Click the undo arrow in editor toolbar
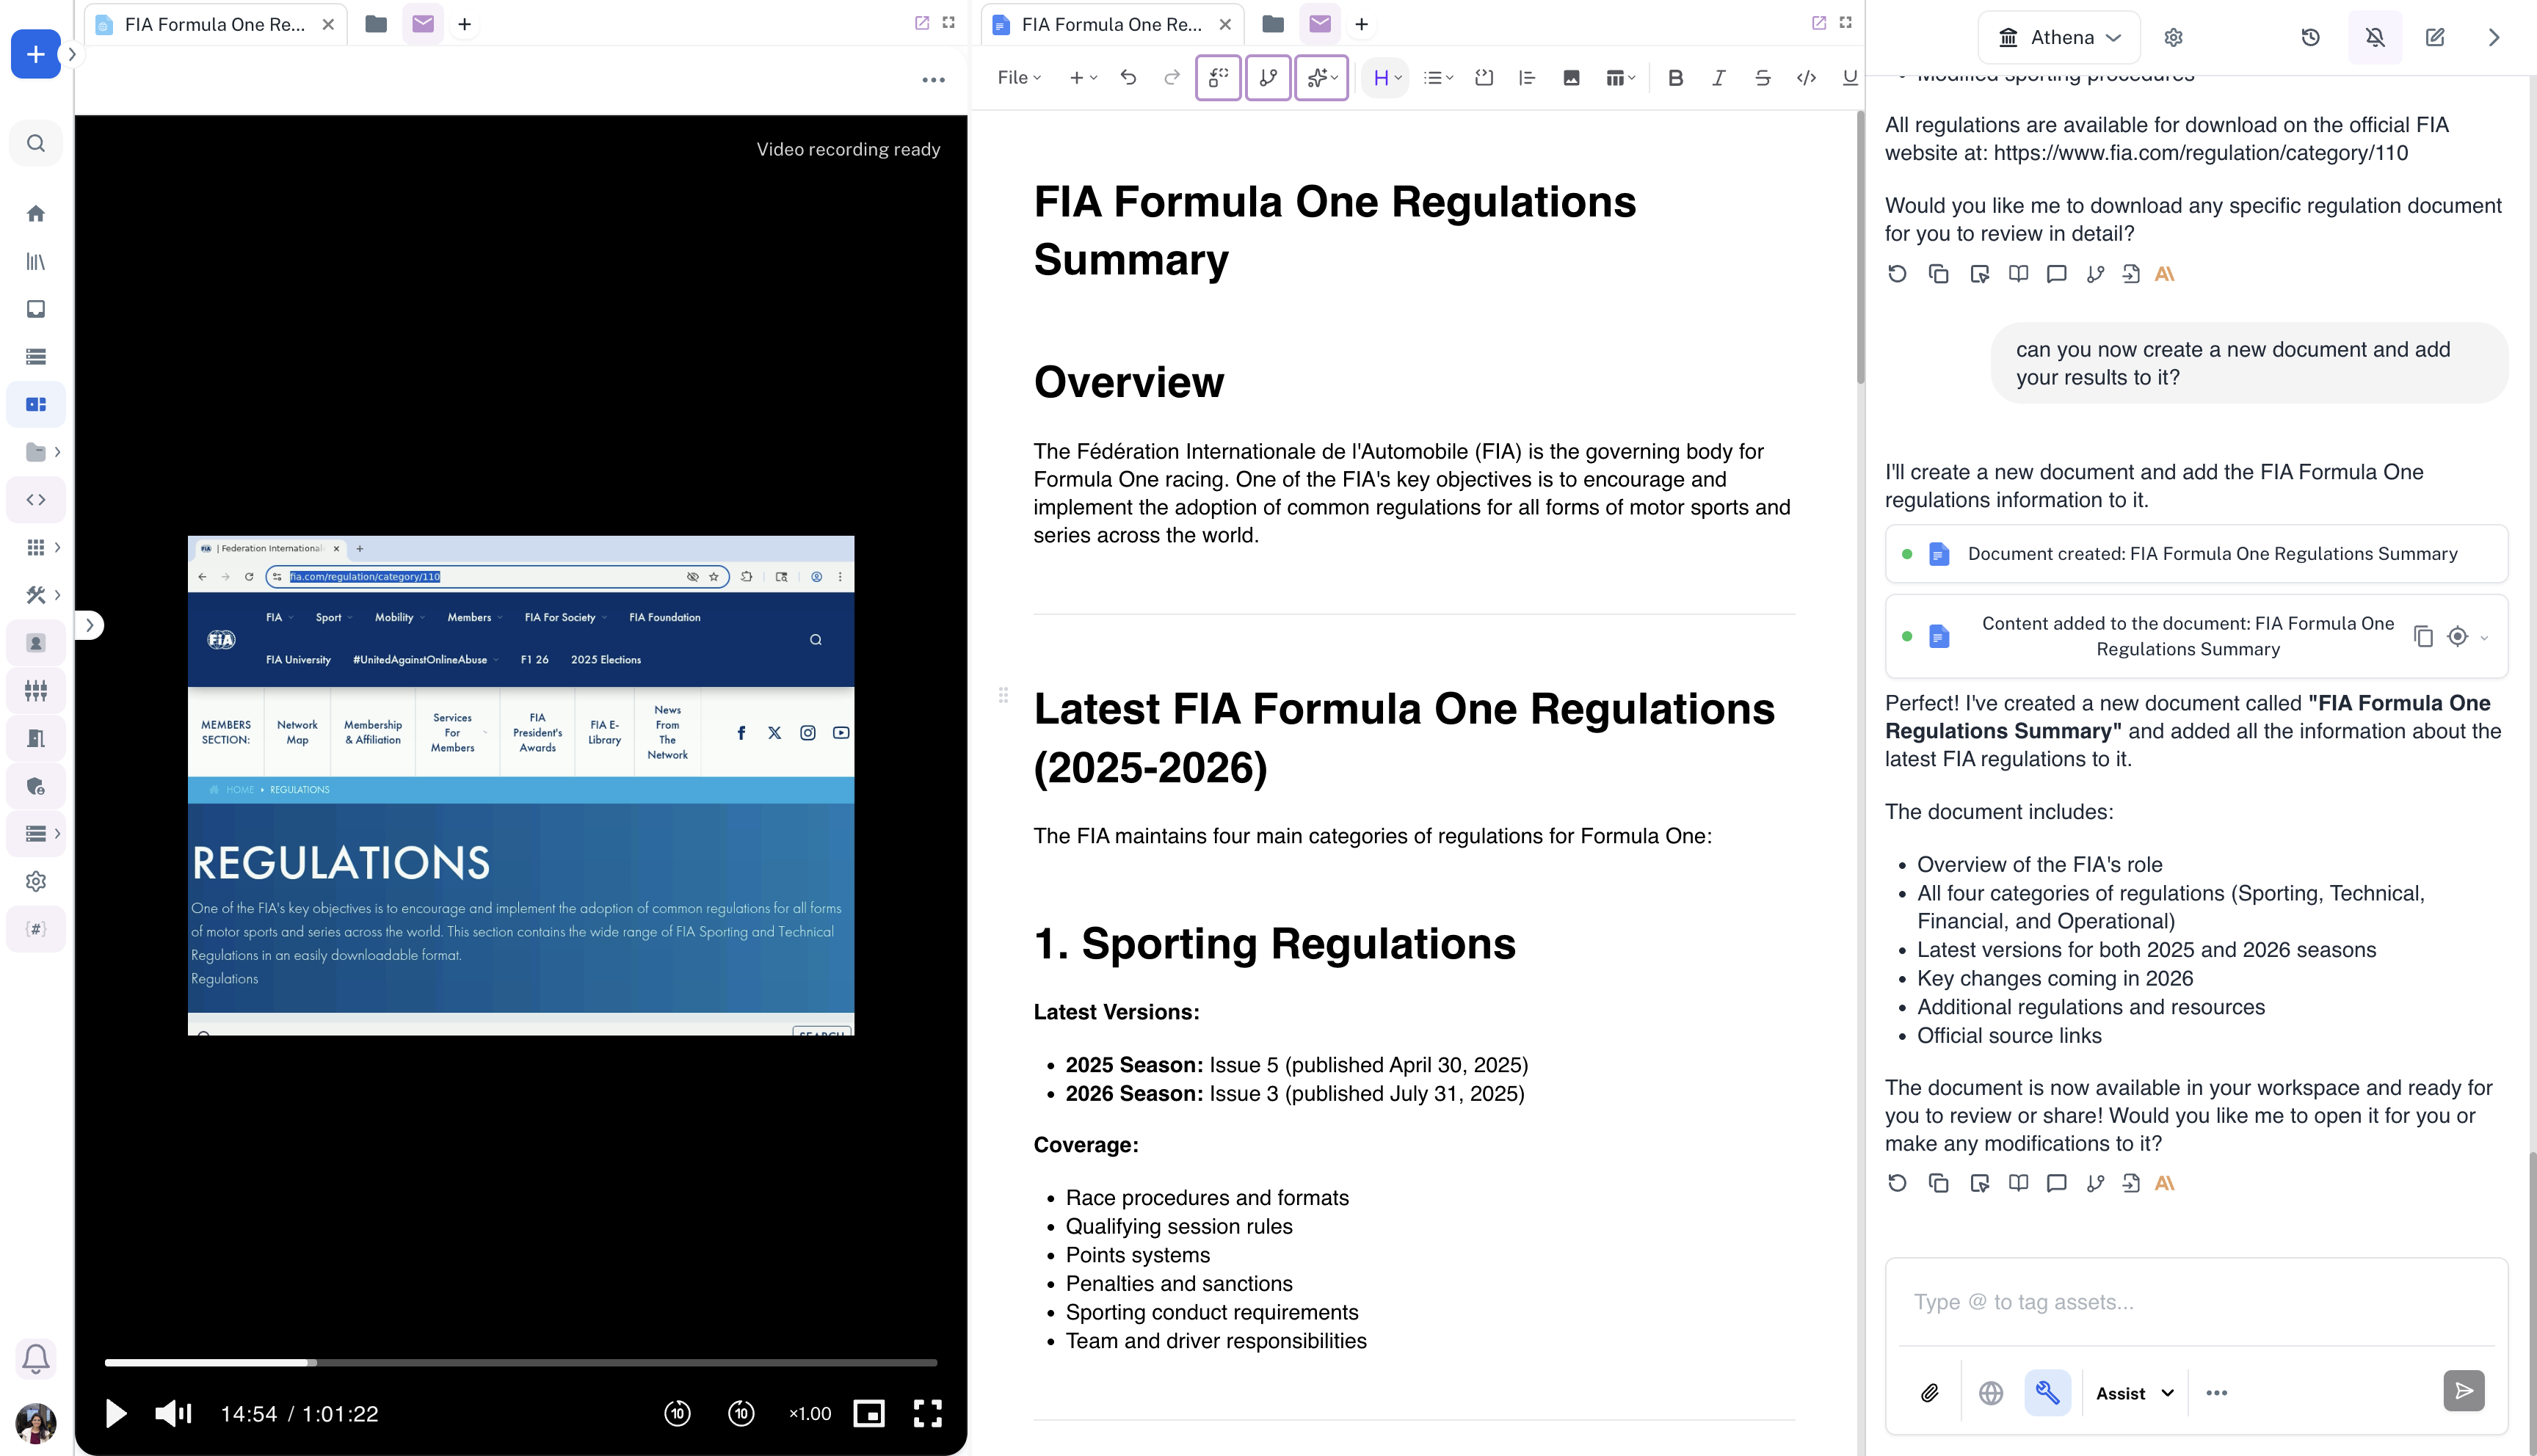 click(1128, 78)
